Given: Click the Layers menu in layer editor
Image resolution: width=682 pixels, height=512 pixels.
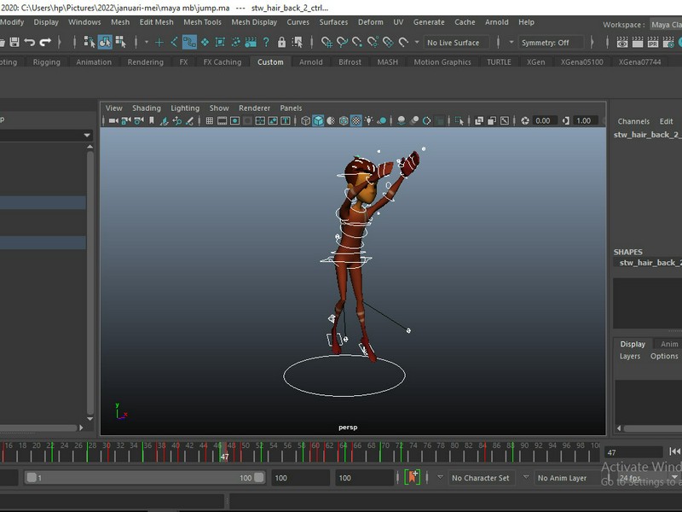Looking at the screenshot, I should pyautogui.click(x=630, y=357).
